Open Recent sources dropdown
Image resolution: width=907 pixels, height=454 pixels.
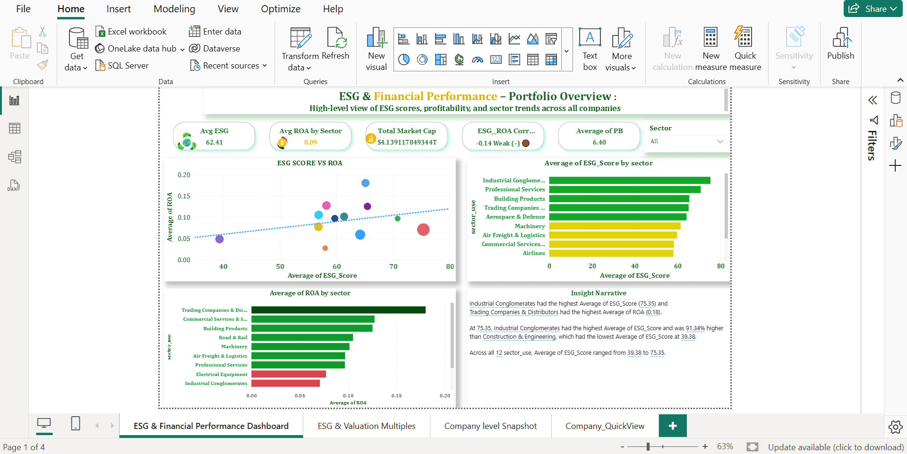click(229, 66)
